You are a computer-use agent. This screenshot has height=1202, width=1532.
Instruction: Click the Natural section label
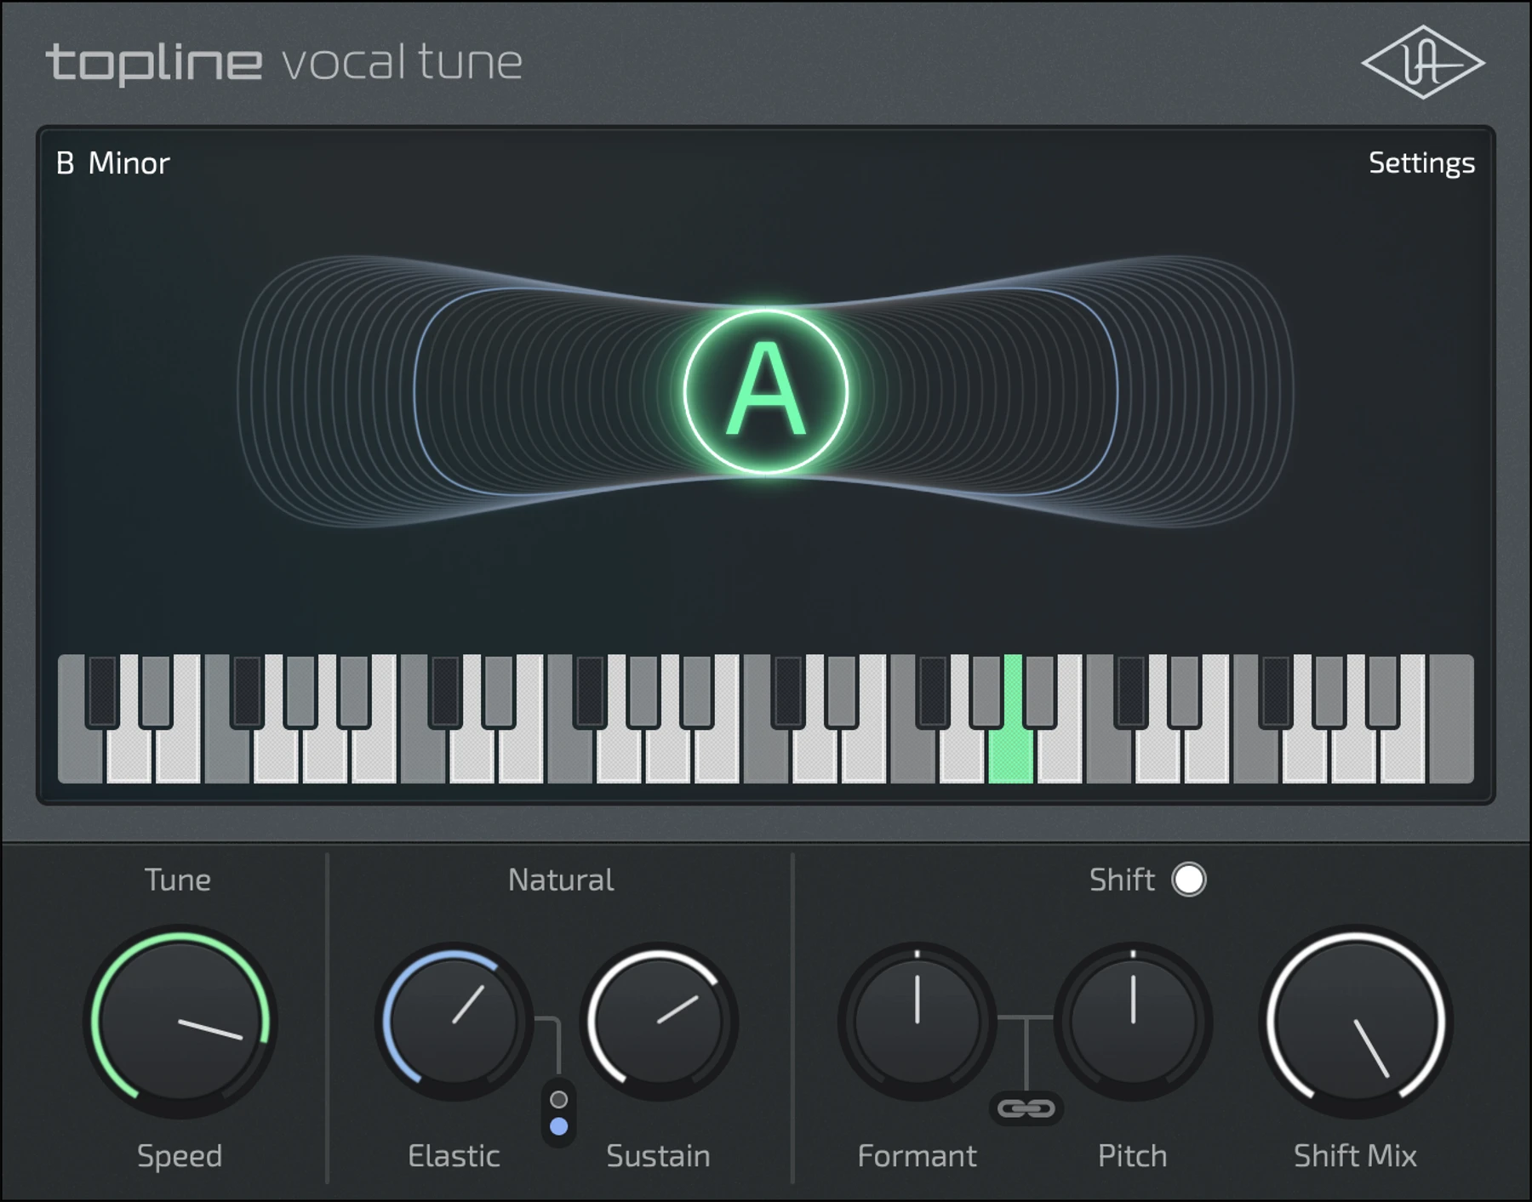pos(560,879)
